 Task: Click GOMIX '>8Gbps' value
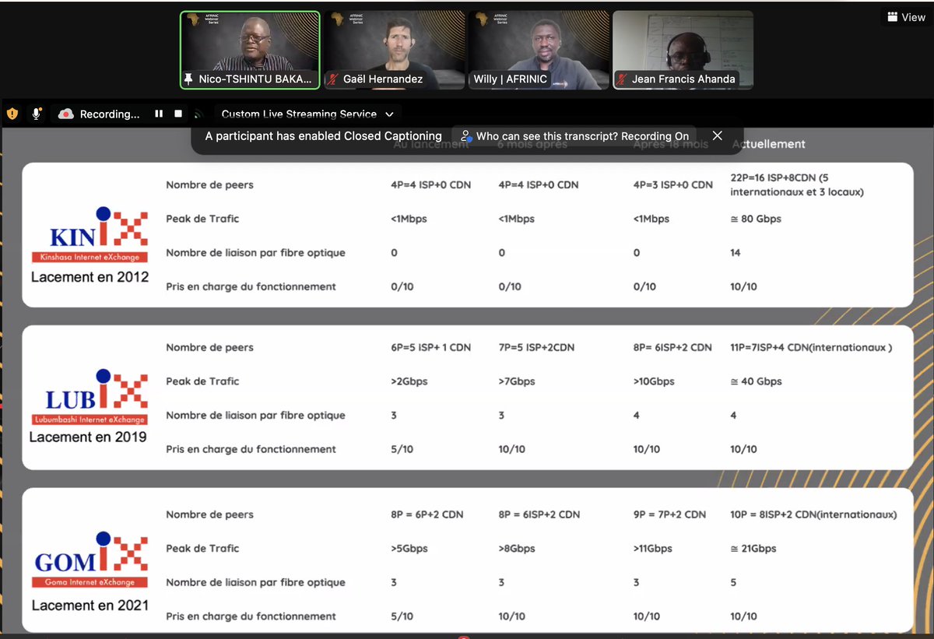pyautogui.click(x=517, y=549)
